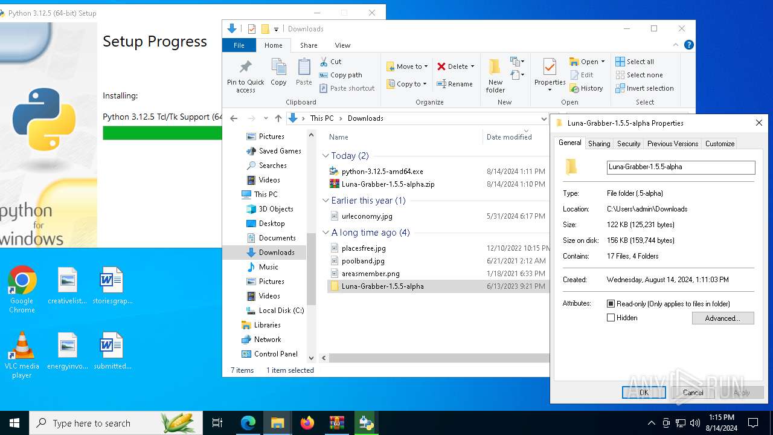Click the horizontal scrollbar left arrow
Viewport: 773px width, 435px height.
pyautogui.click(x=324, y=358)
